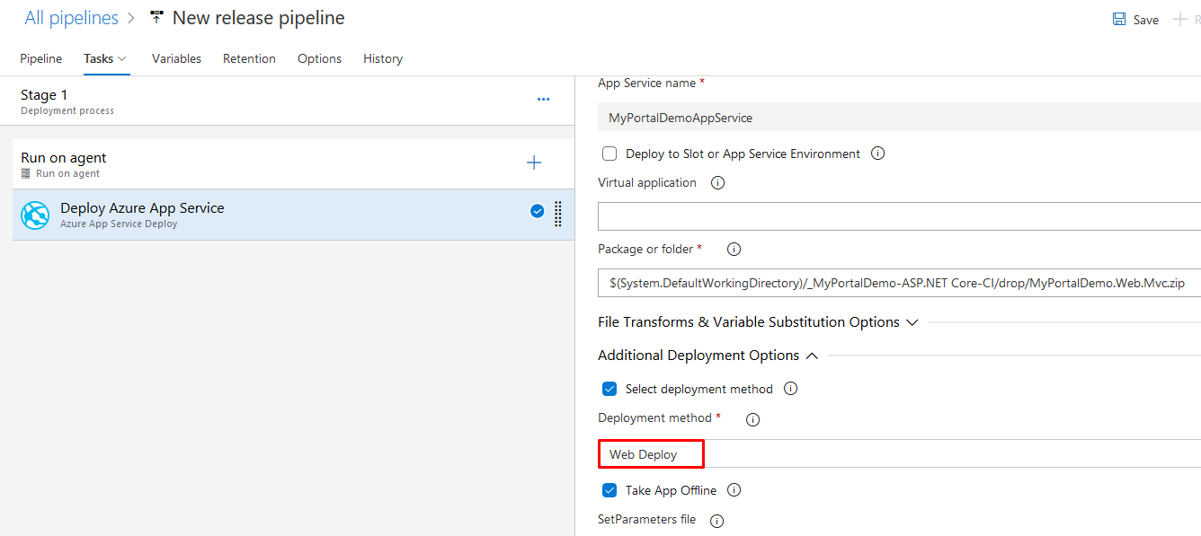The width and height of the screenshot is (1201, 536).
Task: Click the Azure App Service task icon
Action: point(36,215)
